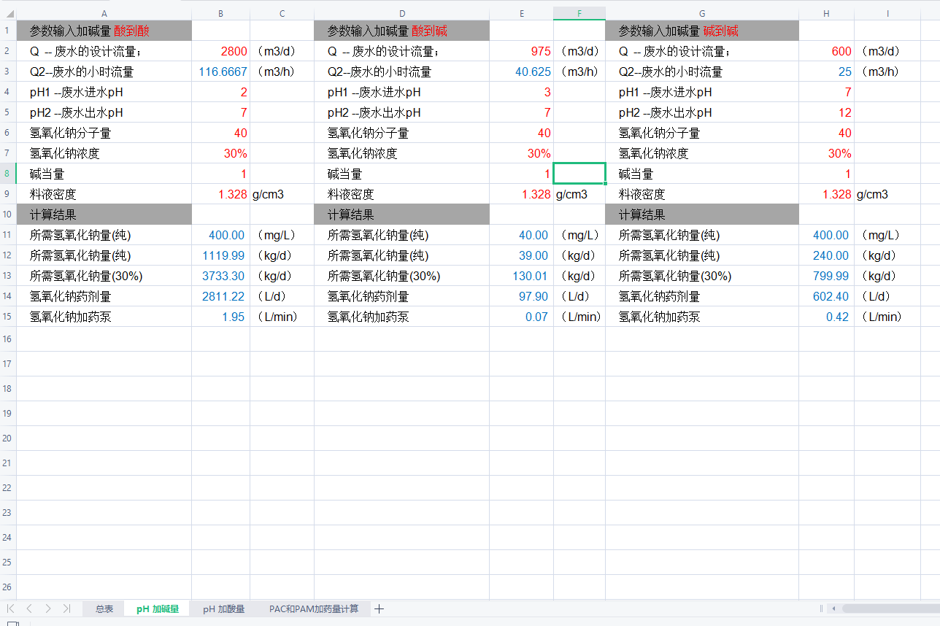940x626 pixels.
Task: Select row 26 header
Action: coord(8,587)
